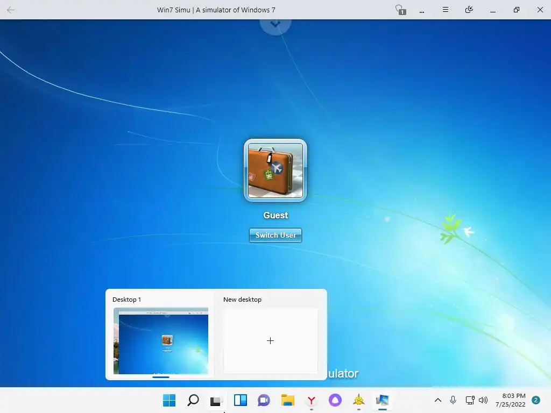
Task: Expand the chevron-down circle at top
Action: tap(275, 25)
